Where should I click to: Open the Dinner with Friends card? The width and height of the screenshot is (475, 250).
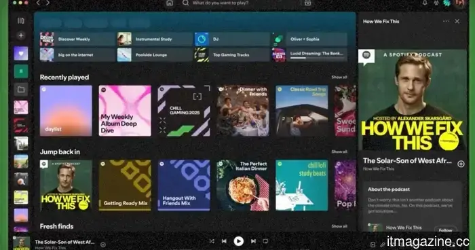pyautogui.click(x=243, y=111)
